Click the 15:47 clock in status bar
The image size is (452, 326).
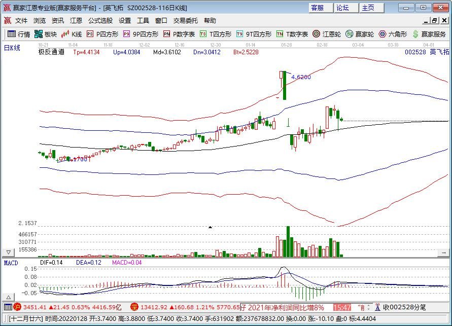click(x=342, y=308)
